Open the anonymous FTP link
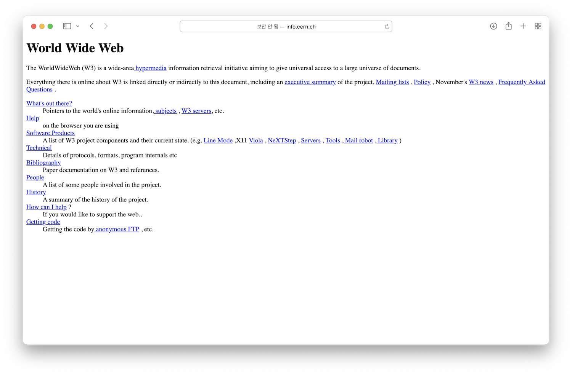 (x=117, y=229)
